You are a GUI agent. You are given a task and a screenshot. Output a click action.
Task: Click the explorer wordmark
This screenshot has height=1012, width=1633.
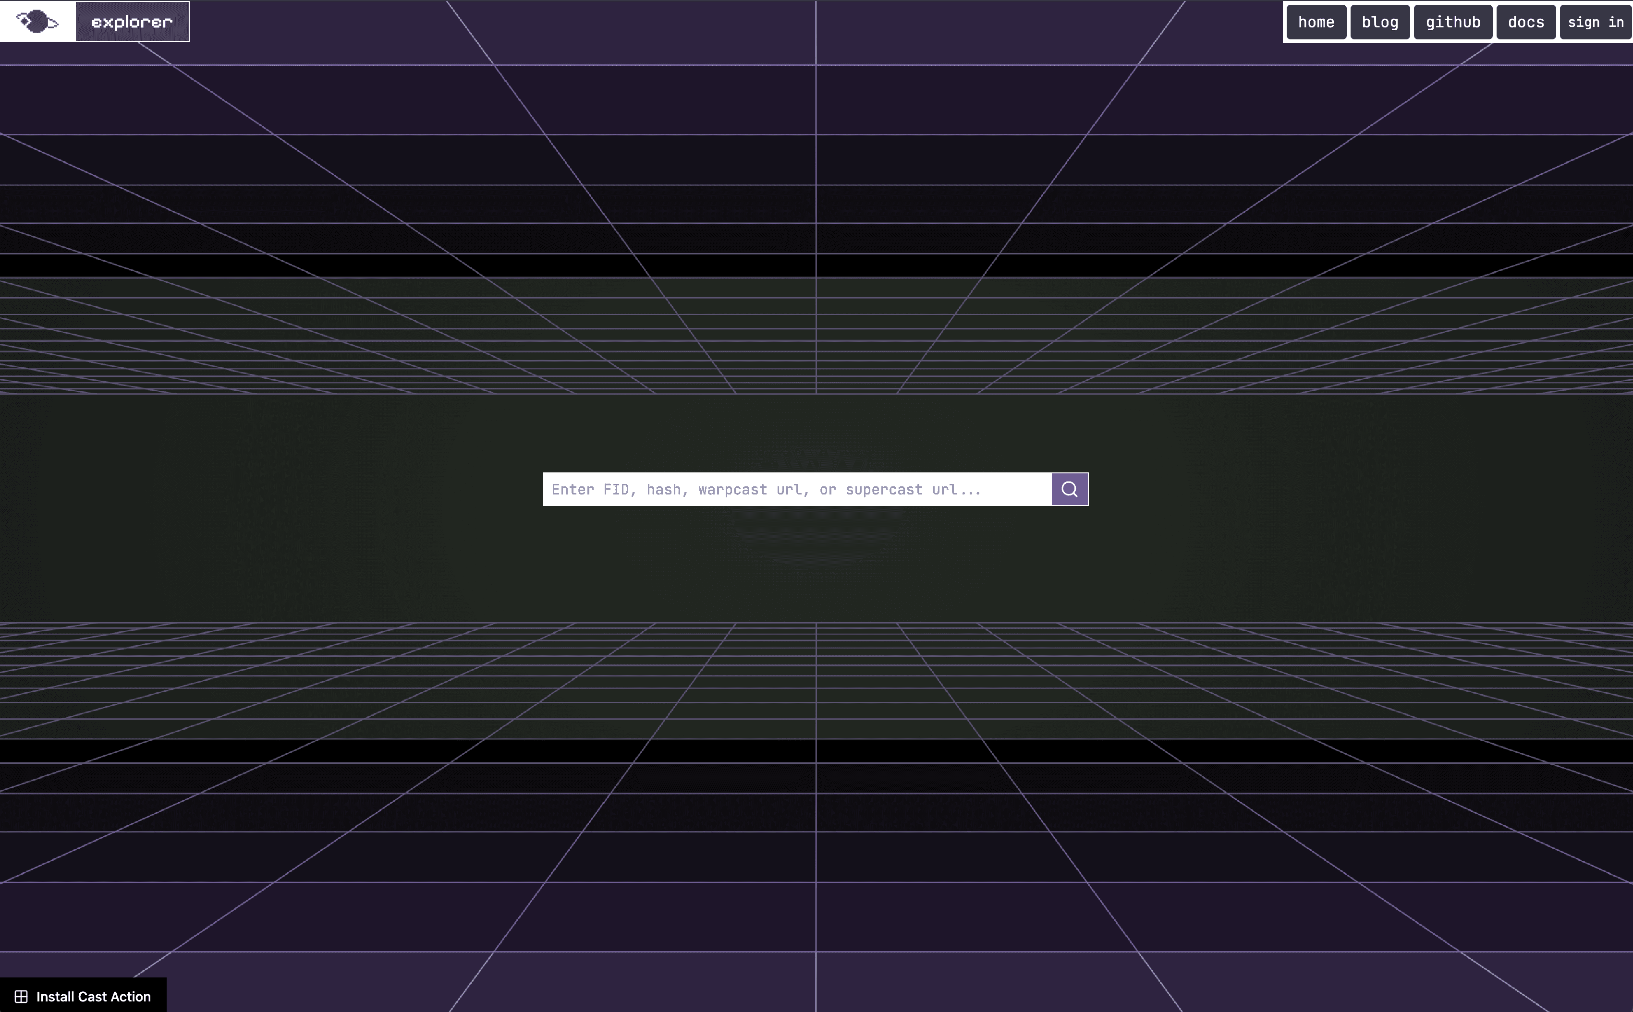pyautogui.click(x=132, y=21)
